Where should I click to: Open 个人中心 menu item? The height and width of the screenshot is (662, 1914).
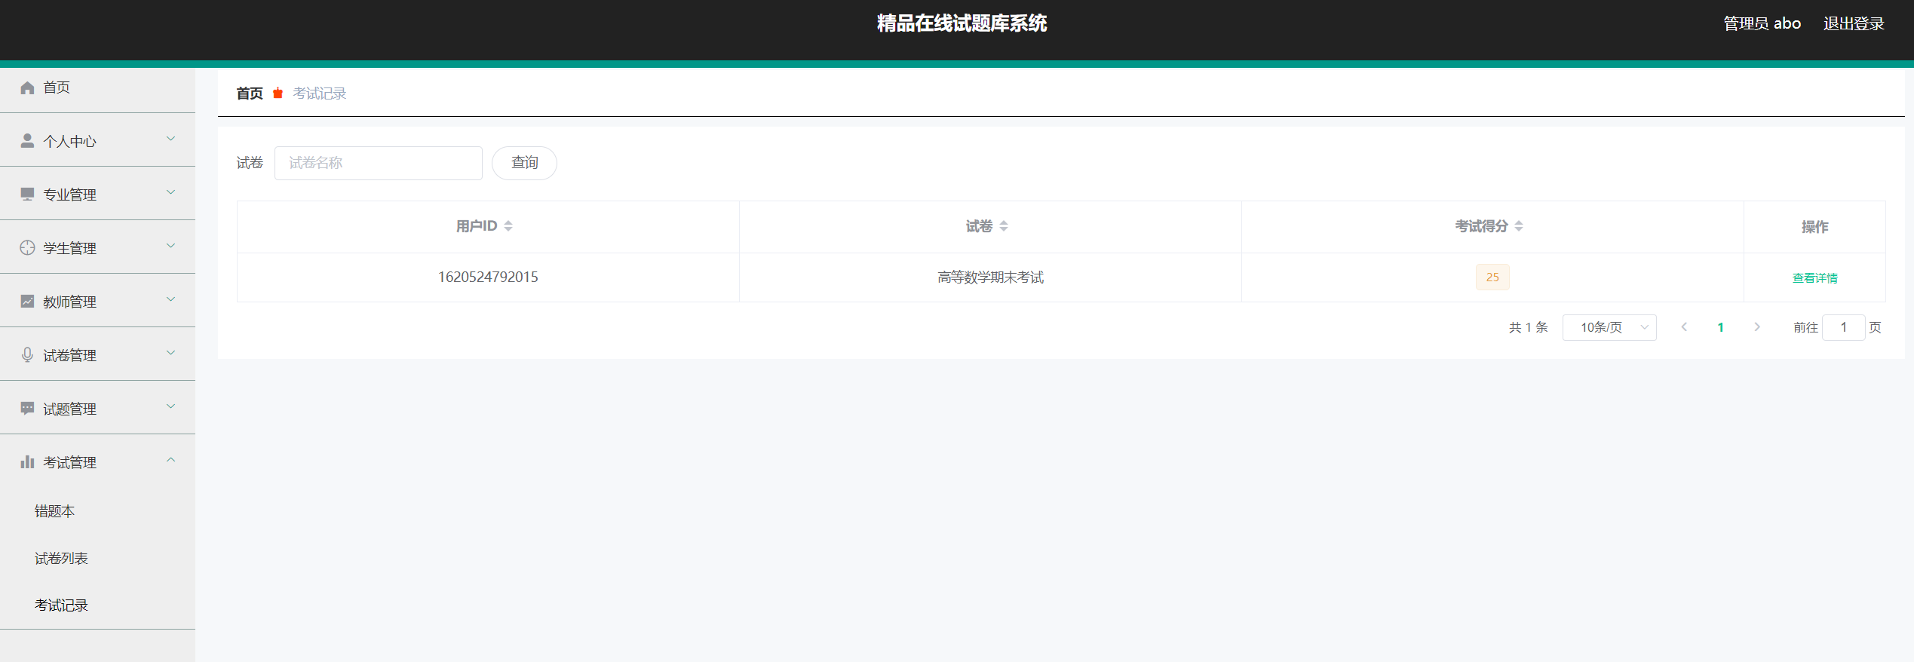[97, 141]
